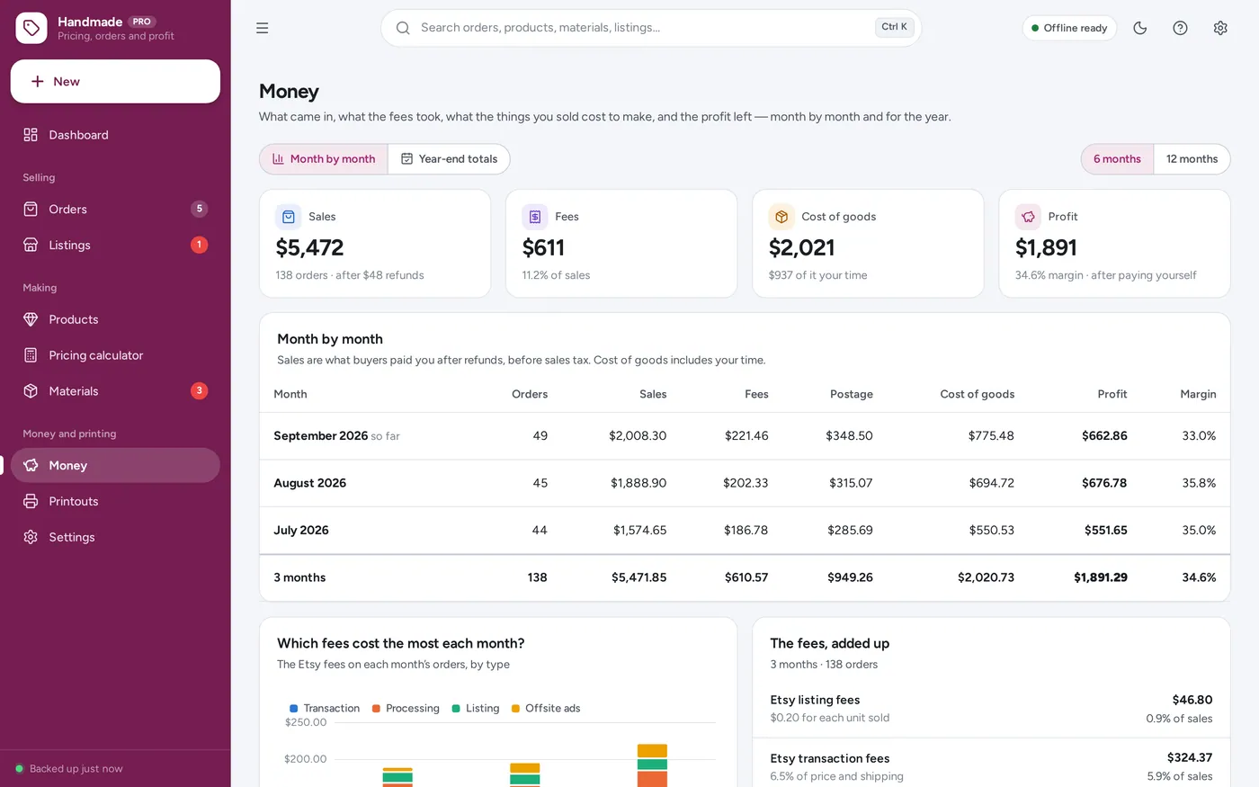
Task: Open Settings in the sidebar
Action: [115, 537]
